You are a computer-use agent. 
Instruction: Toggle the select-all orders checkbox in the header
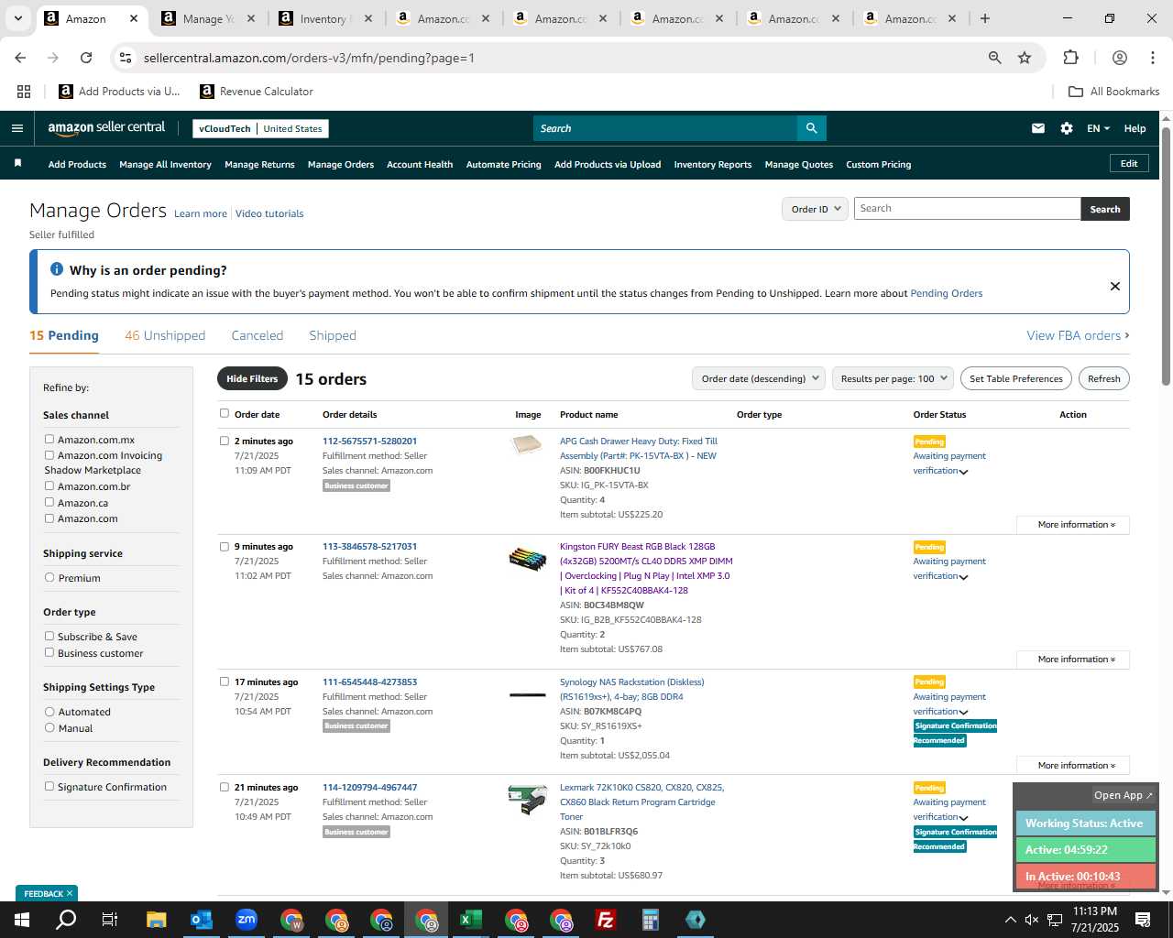(x=225, y=413)
